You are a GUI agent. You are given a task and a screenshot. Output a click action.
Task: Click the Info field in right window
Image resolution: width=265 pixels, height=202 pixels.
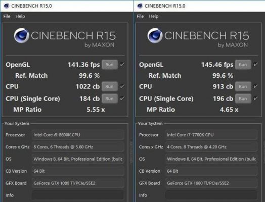tap(211, 195)
